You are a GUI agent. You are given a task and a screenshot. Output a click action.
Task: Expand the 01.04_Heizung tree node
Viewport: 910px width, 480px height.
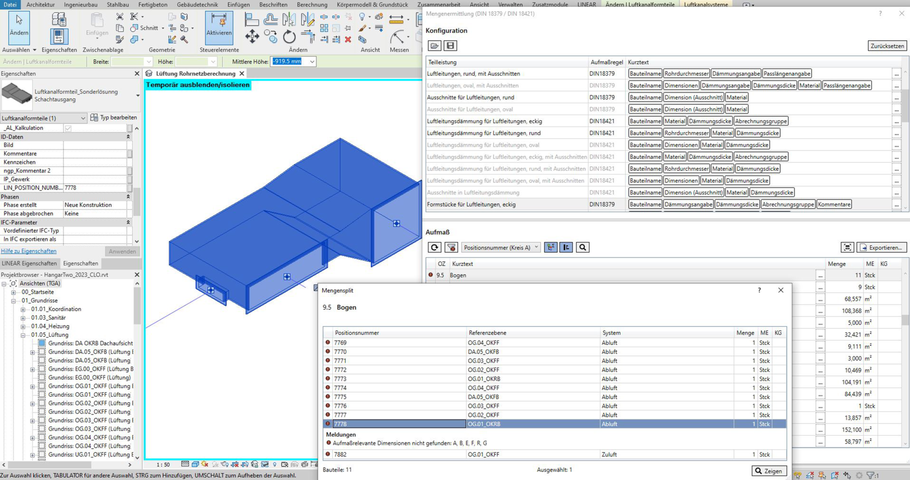pos(23,326)
